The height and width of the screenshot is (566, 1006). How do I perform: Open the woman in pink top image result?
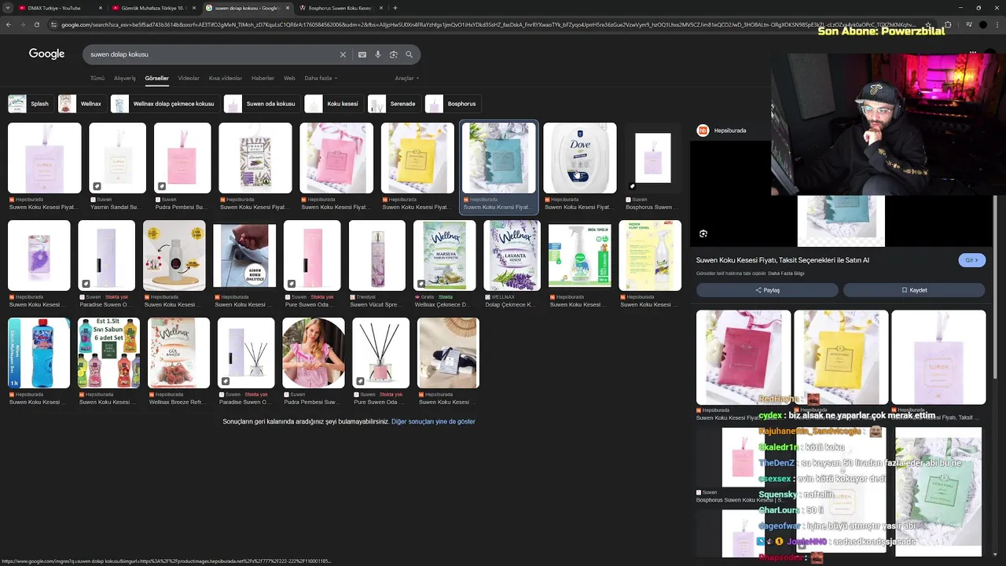(314, 353)
